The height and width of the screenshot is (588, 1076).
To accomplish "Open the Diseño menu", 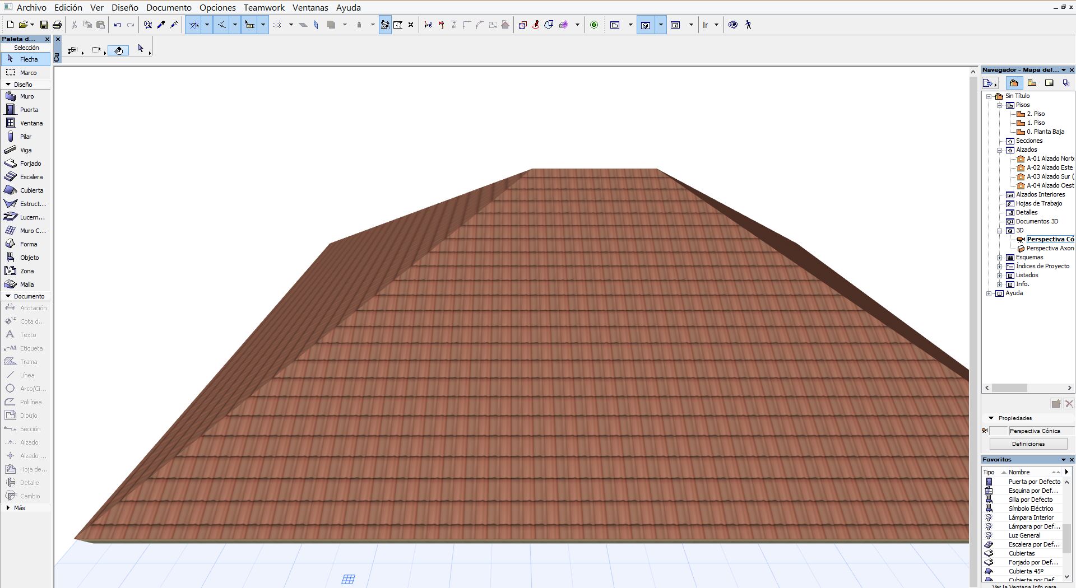I will coord(124,7).
